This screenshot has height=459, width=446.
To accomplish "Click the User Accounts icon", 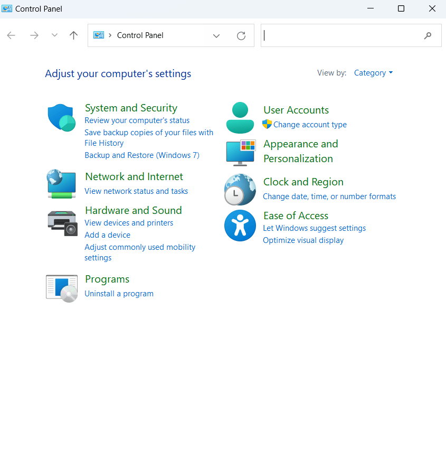I will coord(240,117).
